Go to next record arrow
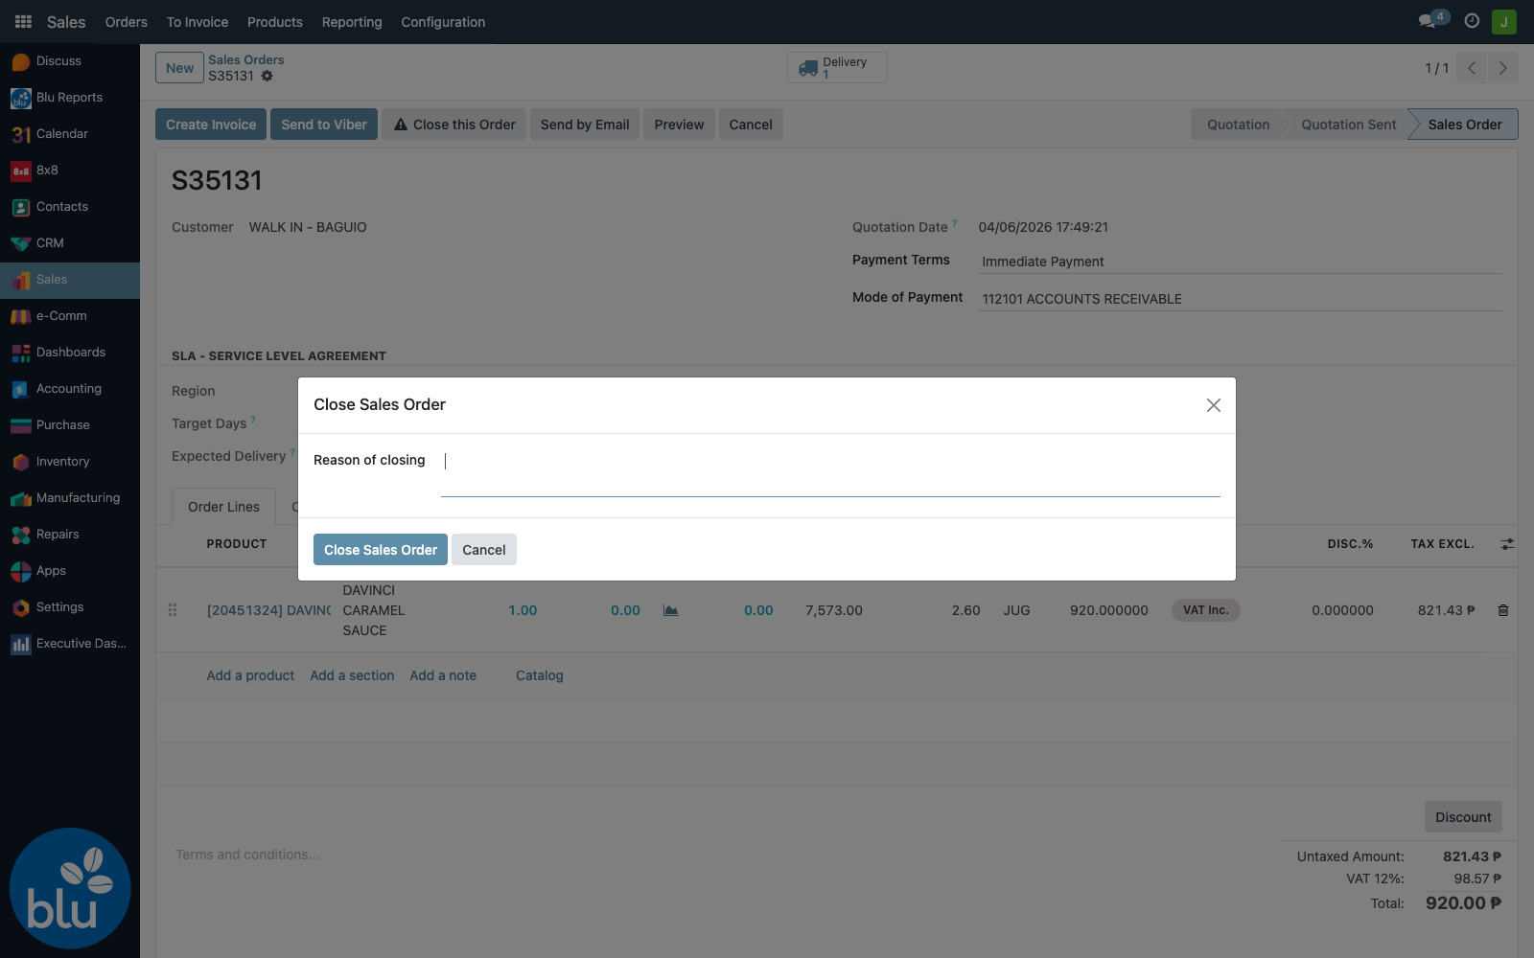Screen dimensions: 1534x958 pos(1502,68)
